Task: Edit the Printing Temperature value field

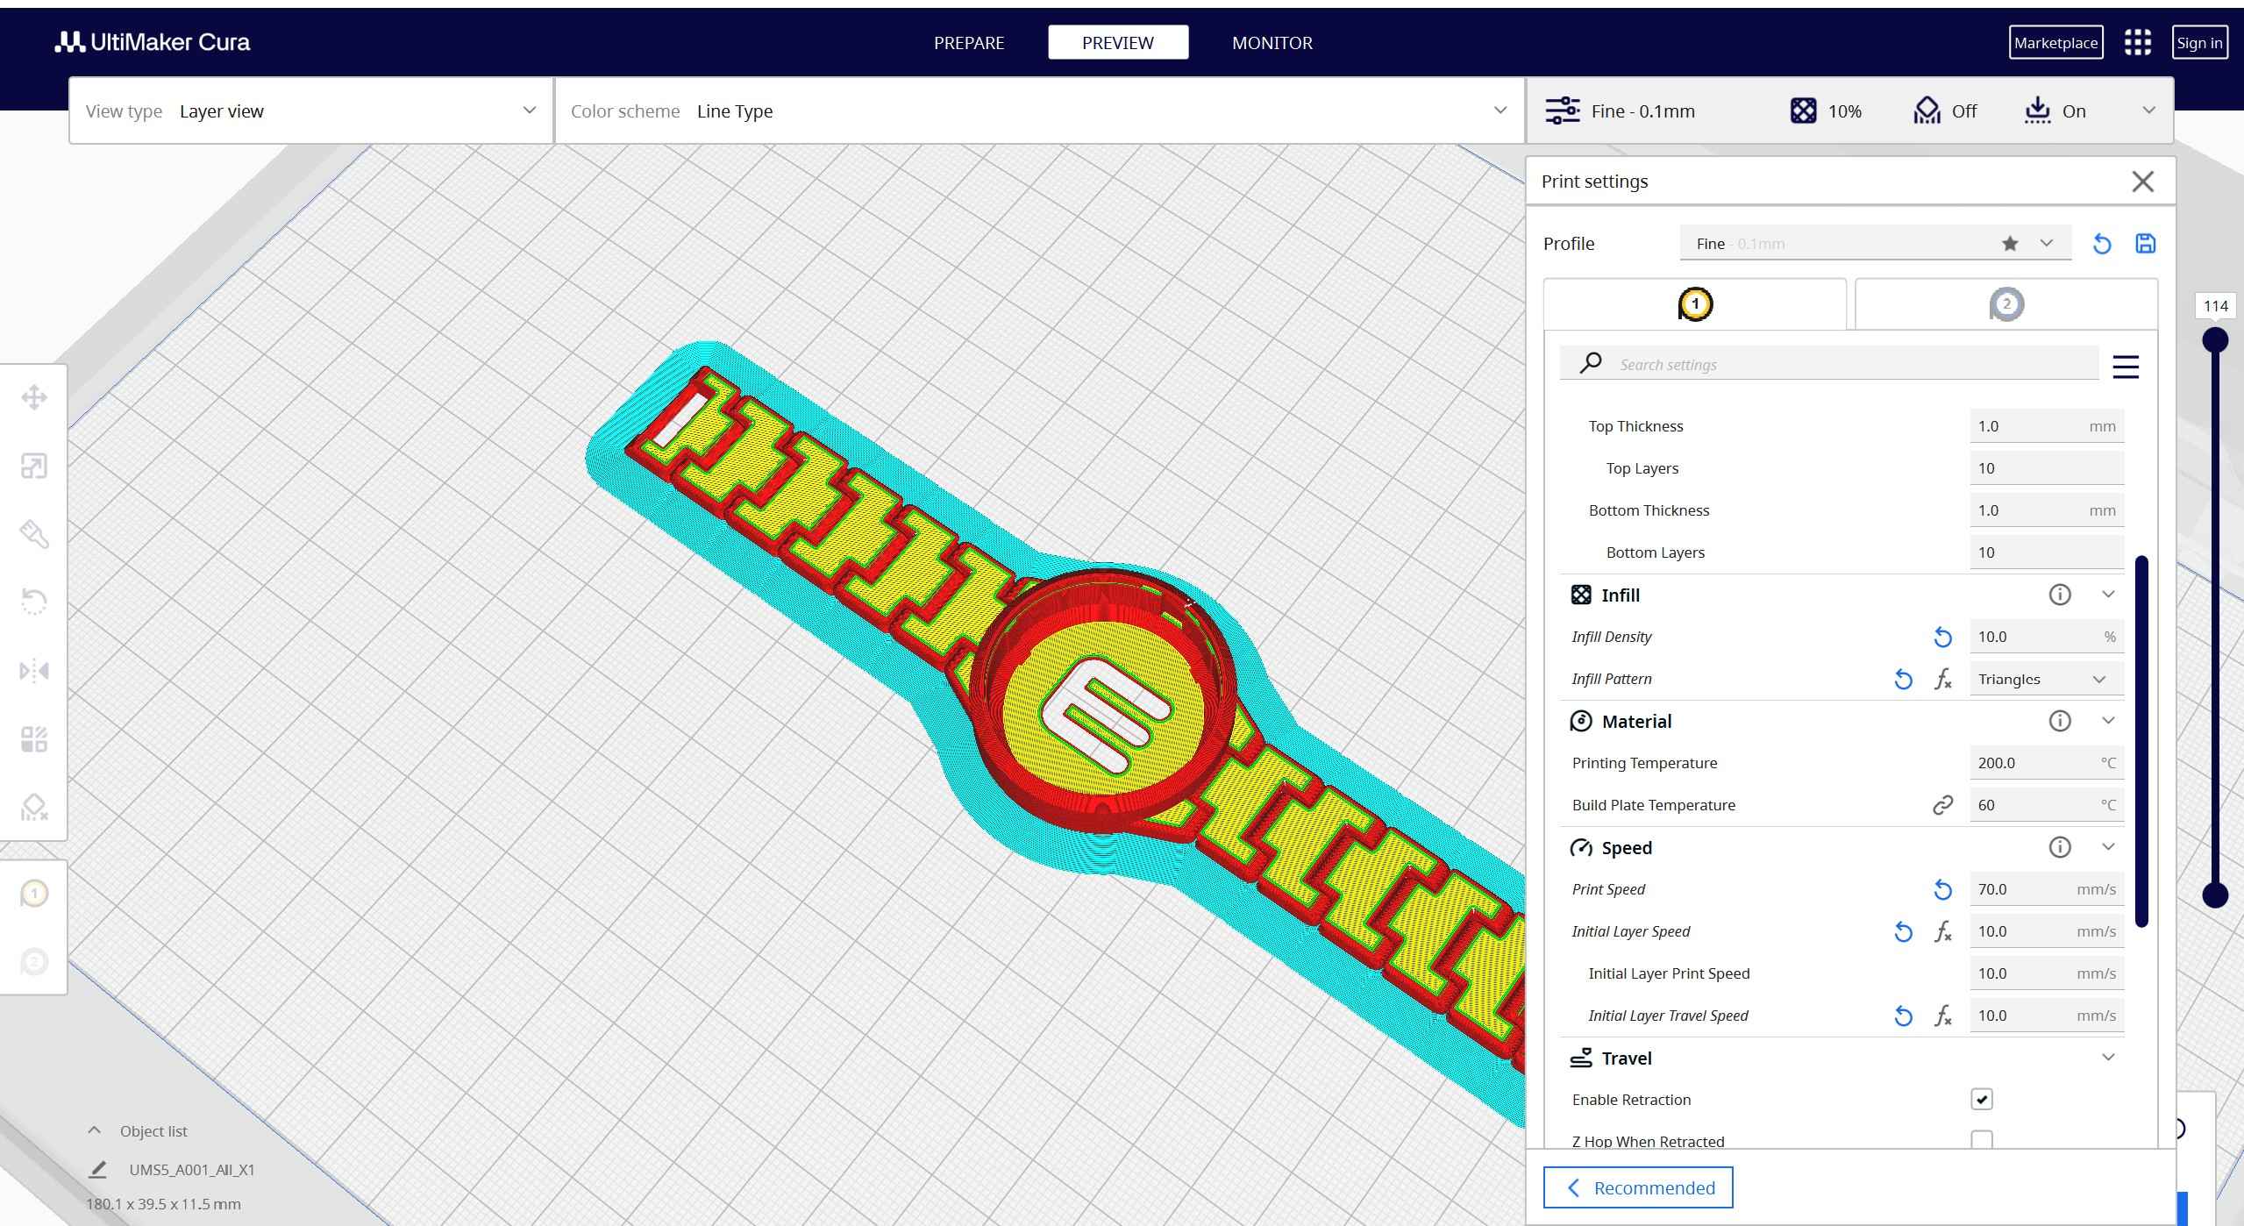Action: (x=2046, y=763)
